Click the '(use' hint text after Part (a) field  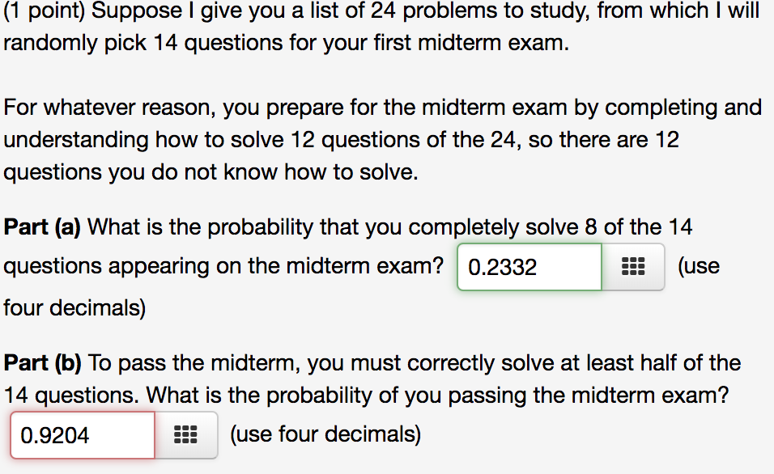tap(699, 266)
